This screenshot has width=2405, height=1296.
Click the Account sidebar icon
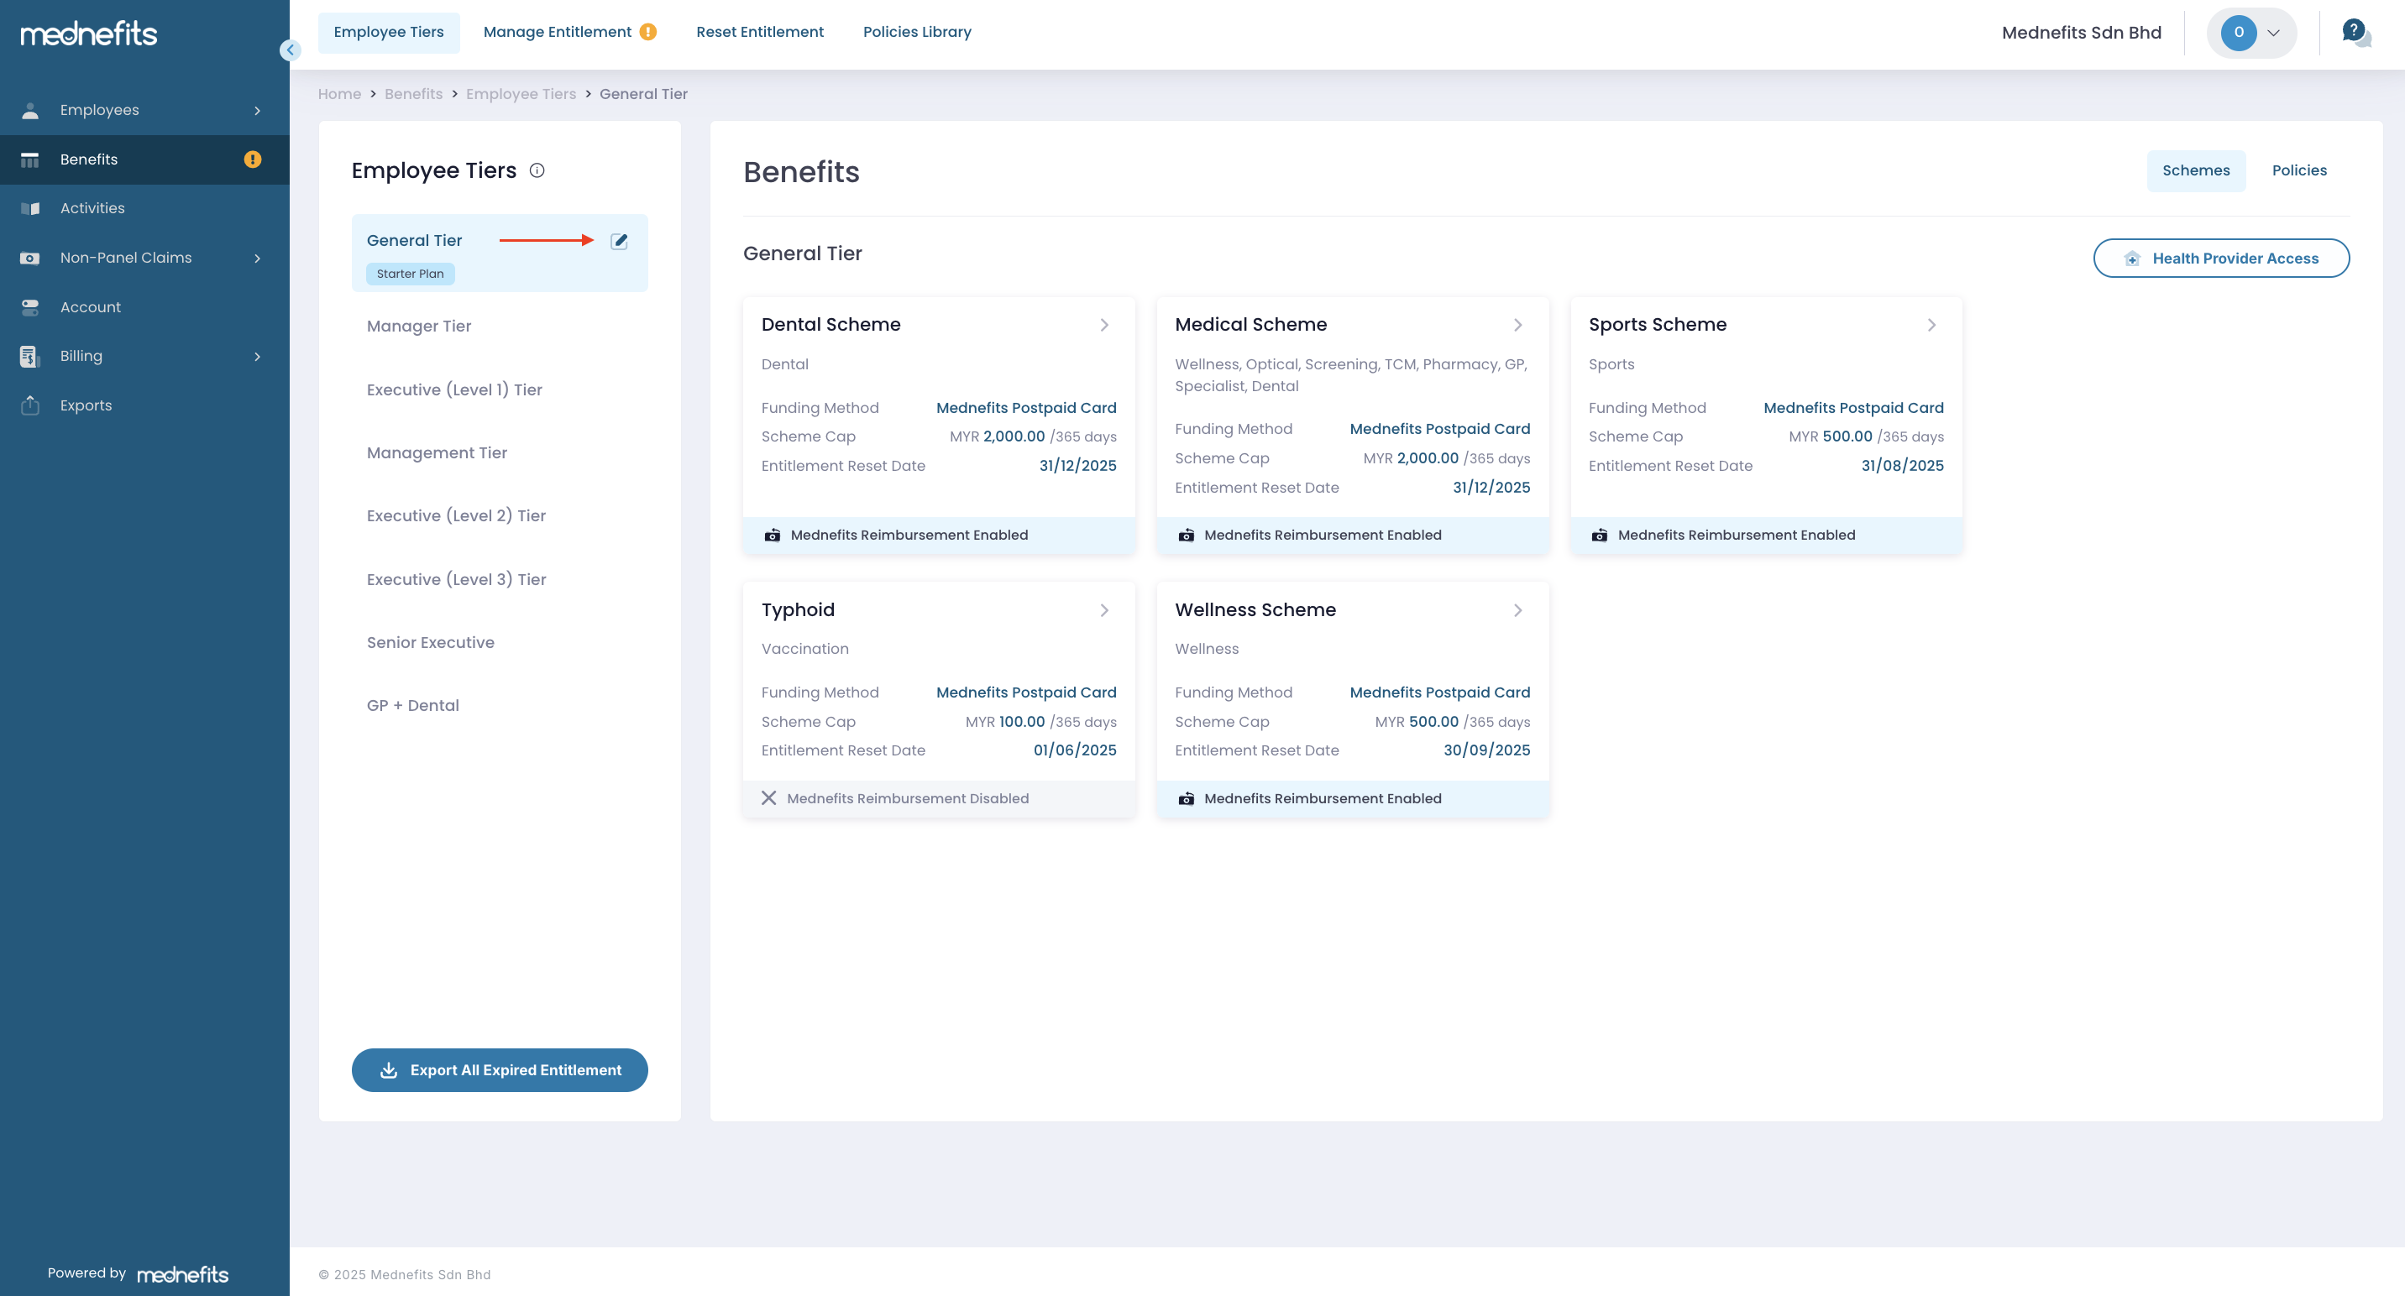[x=30, y=307]
